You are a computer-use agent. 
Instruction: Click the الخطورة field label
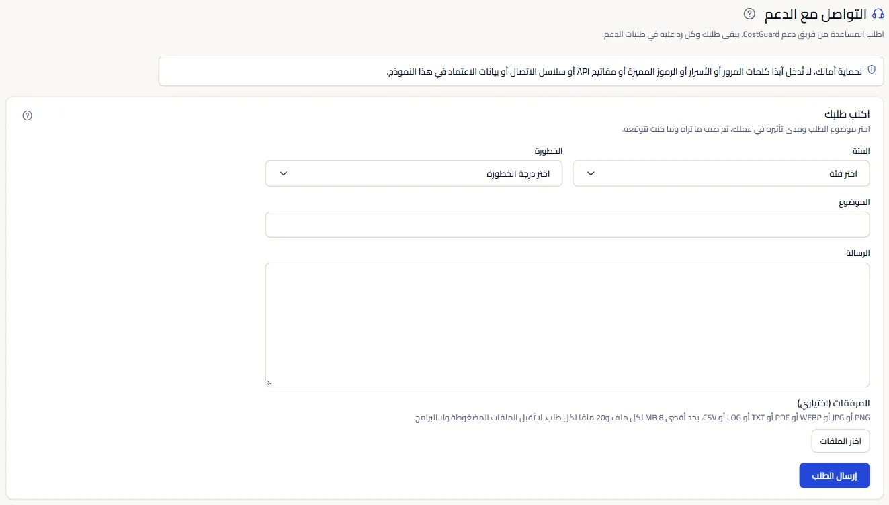pos(548,151)
